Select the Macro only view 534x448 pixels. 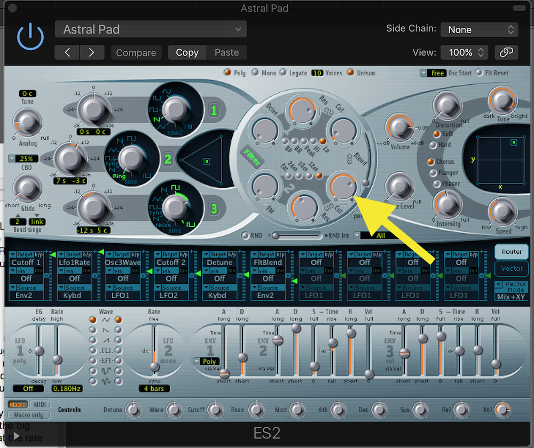pos(29,415)
